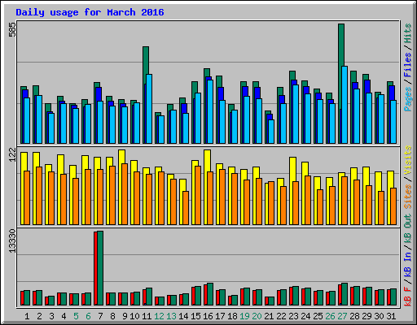Select the cyan Pages bar for day 31
Viewport: 417px width, 325px height.
(x=393, y=122)
